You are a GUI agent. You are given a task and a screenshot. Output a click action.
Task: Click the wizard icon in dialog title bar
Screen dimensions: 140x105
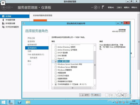click(24, 23)
